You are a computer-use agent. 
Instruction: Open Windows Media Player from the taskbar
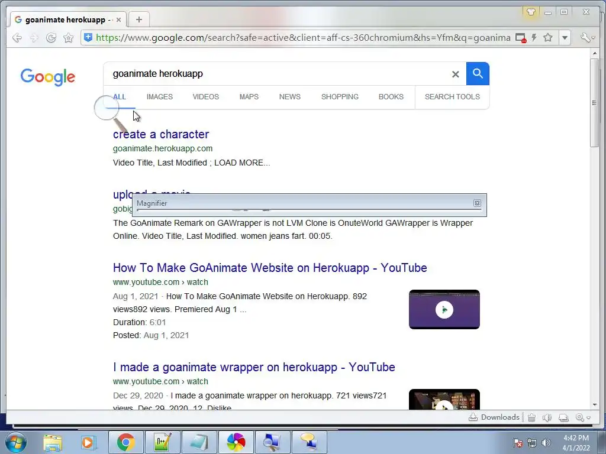[88, 442]
